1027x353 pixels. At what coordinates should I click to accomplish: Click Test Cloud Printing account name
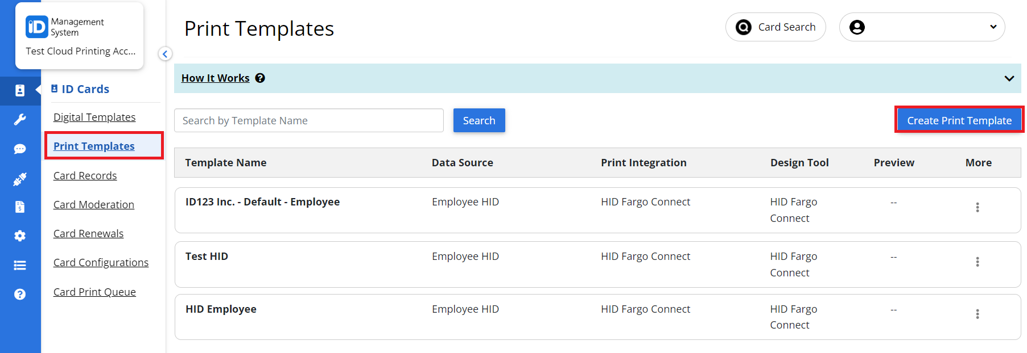[81, 51]
